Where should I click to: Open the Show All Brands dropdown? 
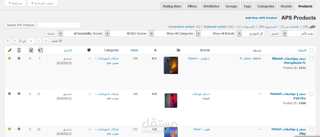[216, 33]
